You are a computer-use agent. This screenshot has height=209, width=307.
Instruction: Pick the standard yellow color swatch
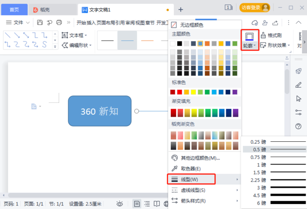193,92
